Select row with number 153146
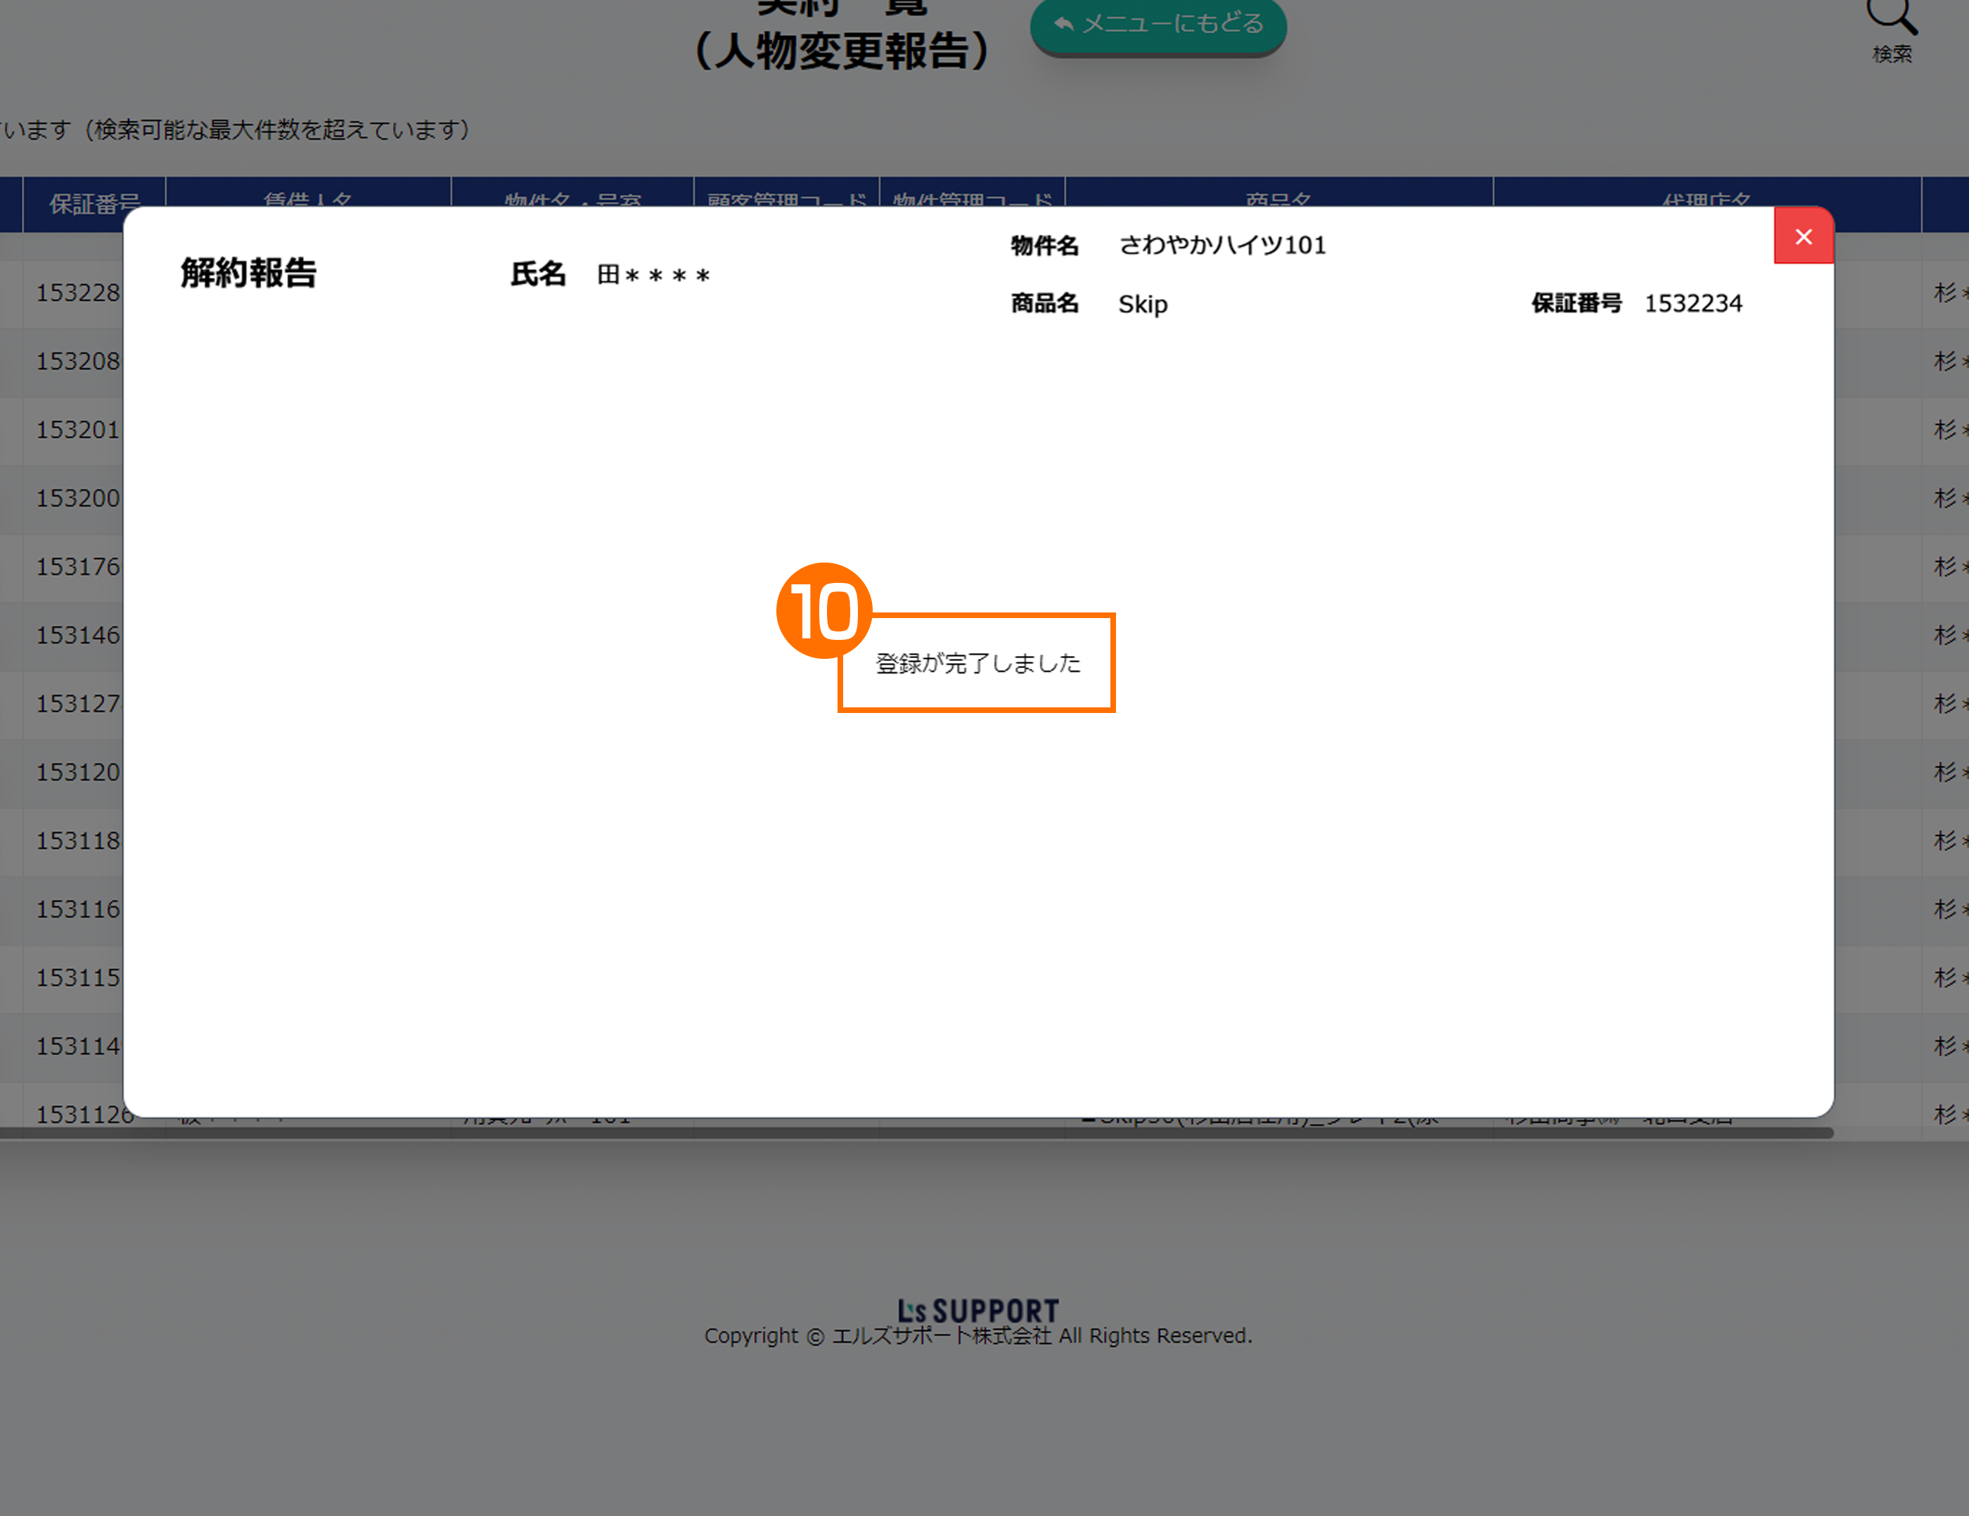The image size is (1969, 1516). tap(77, 636)
